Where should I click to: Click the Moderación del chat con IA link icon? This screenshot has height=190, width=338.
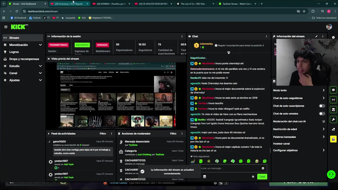tap(324, 121)
